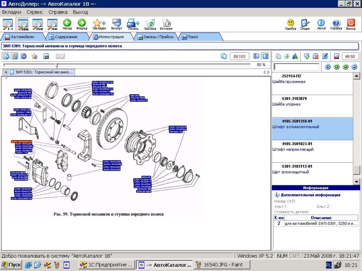Toggle the color labels display button
The height and width of the screenshot is (271, 362).
coord(15,56)
